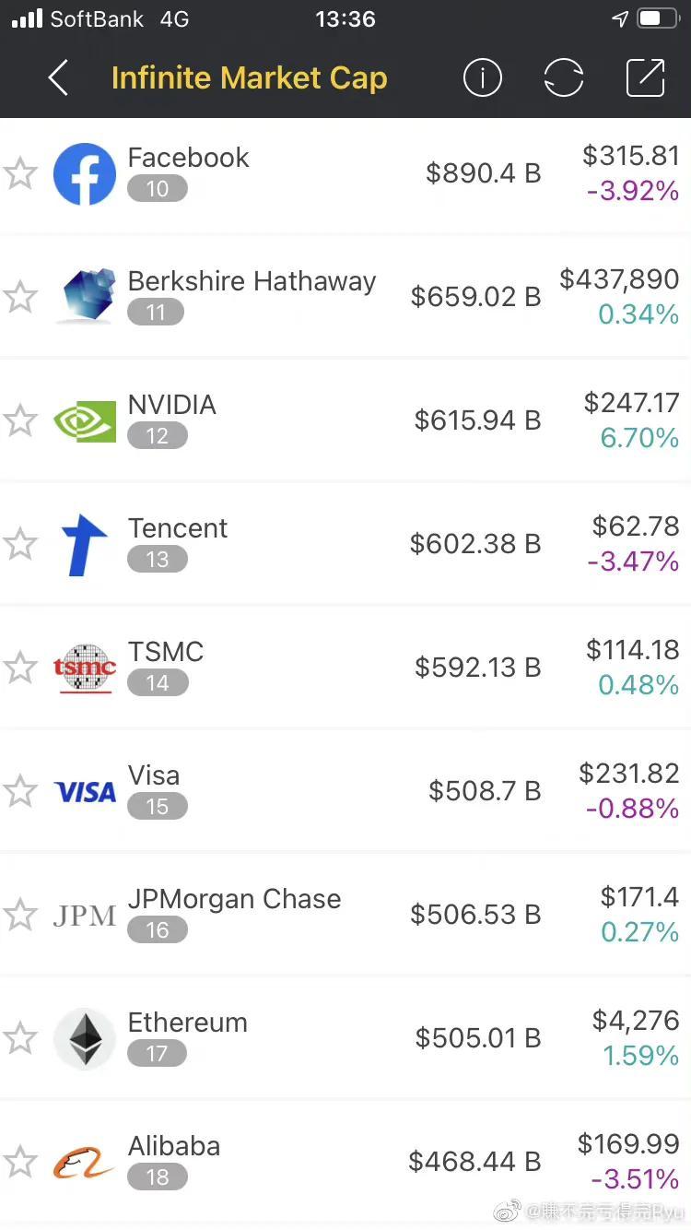
Task: Click the NVIDIA logo icon
Action: tap(85, 420)
